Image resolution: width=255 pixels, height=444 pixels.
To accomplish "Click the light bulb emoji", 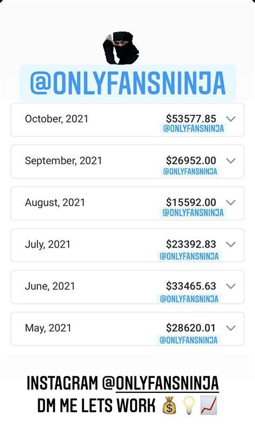I will click(x=189, y=405).
